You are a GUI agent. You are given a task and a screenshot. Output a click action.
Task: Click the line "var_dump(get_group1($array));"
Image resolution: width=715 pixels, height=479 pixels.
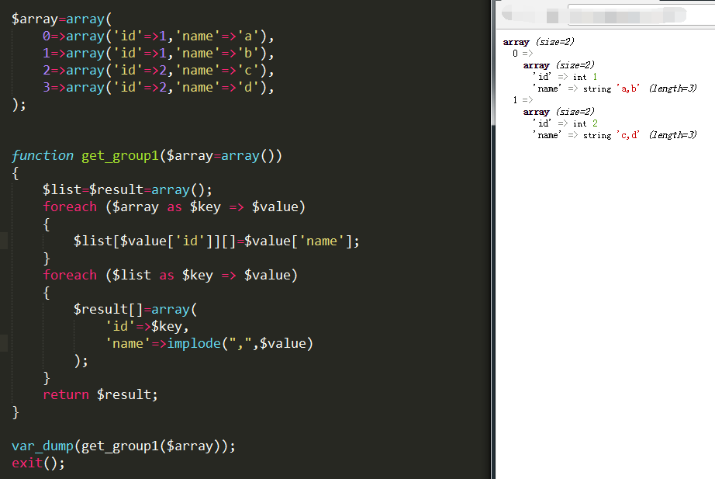123,446
